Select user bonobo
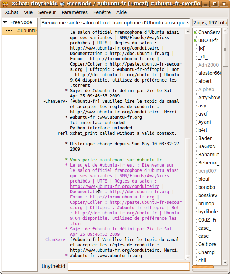 point(207,187)
